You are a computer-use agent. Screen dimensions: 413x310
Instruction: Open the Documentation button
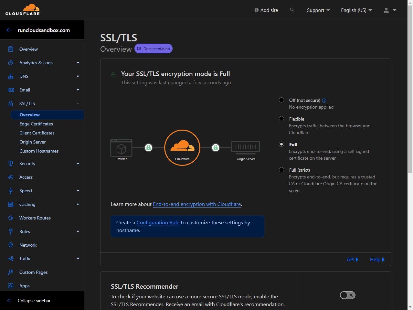click(154, 48)
